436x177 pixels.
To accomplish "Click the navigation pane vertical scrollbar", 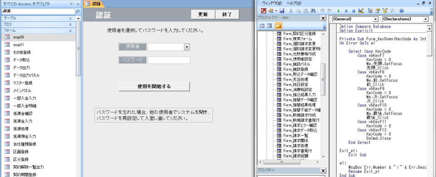I will pyautogui.click(x=78, y=49).
